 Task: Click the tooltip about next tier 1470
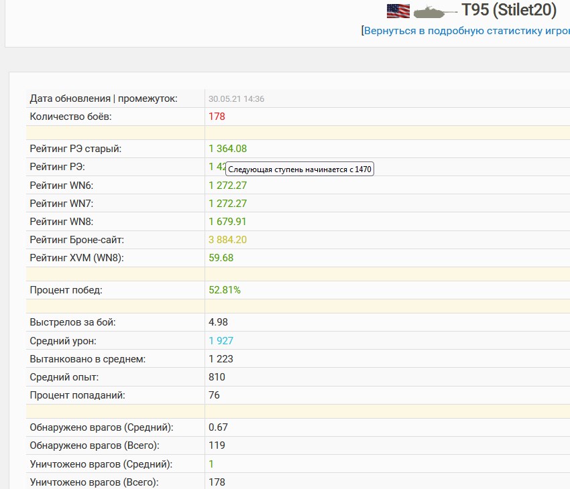pyautogui.click(x=300, y=169)
